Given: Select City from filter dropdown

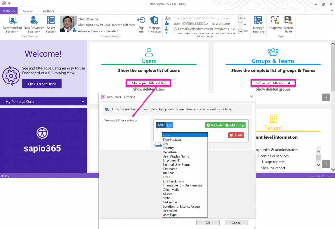Looking at the screenshot, I should coord(185,144).
